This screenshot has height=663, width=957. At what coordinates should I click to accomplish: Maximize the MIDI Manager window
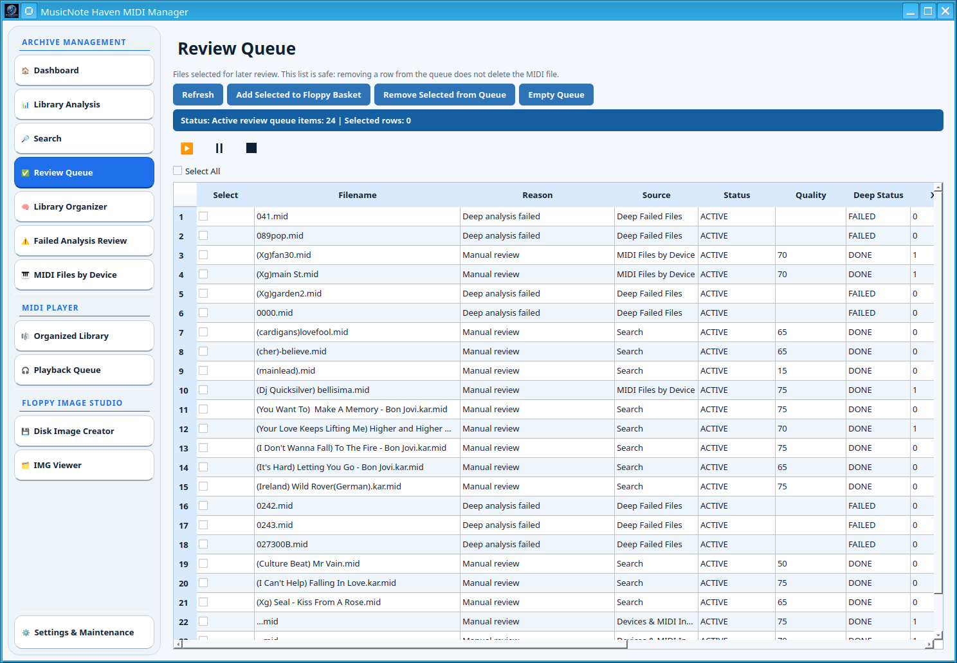click(928, 11)
